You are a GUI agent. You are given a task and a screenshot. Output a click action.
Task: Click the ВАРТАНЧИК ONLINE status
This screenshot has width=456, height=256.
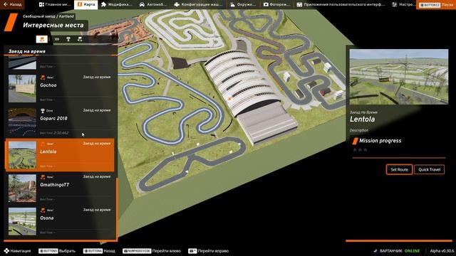(x=397, y=251)
